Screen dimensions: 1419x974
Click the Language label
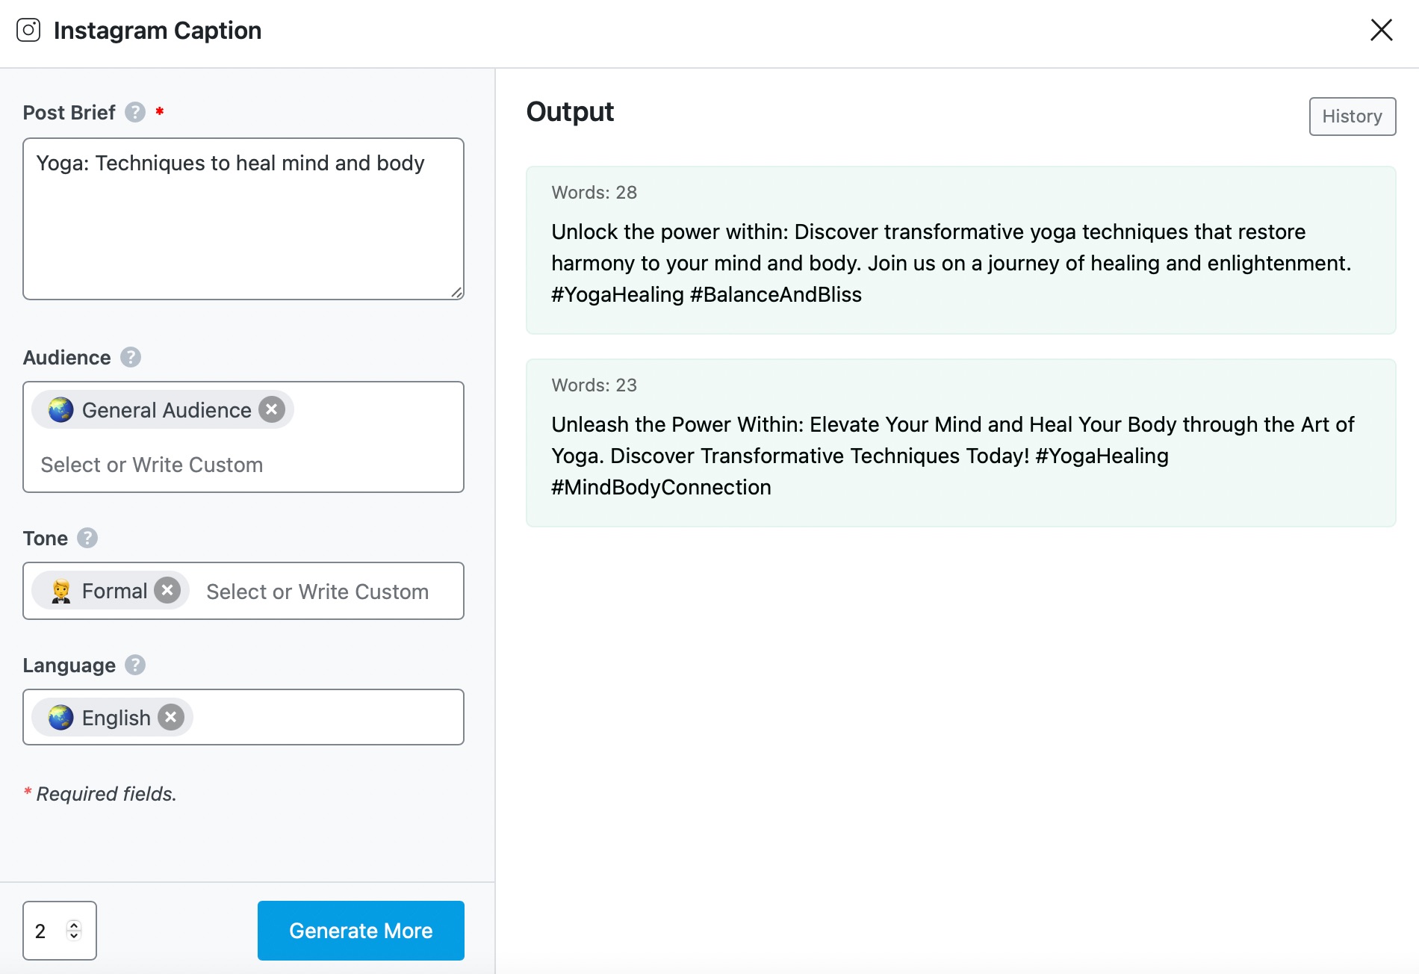pyautogui.click(x=69, y=666)
